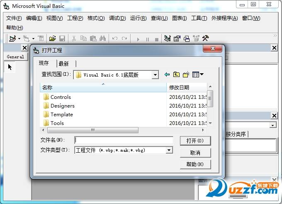Viewport: 282px width, 204px height.
Task: Close the 打开工程 dialog
Action: click(213, 48)
